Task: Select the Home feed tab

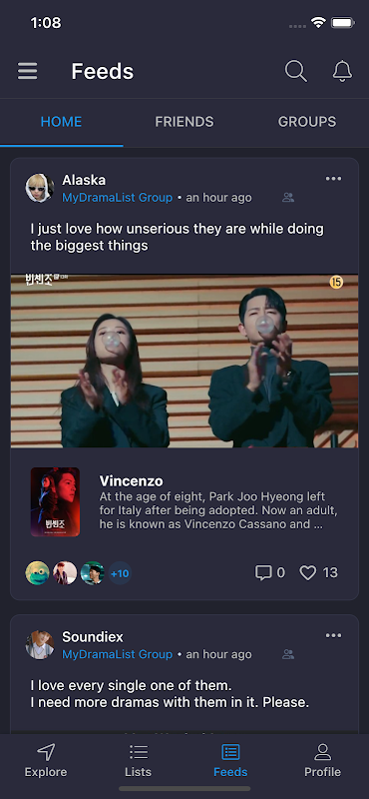Action: click(x=61, y=122)
